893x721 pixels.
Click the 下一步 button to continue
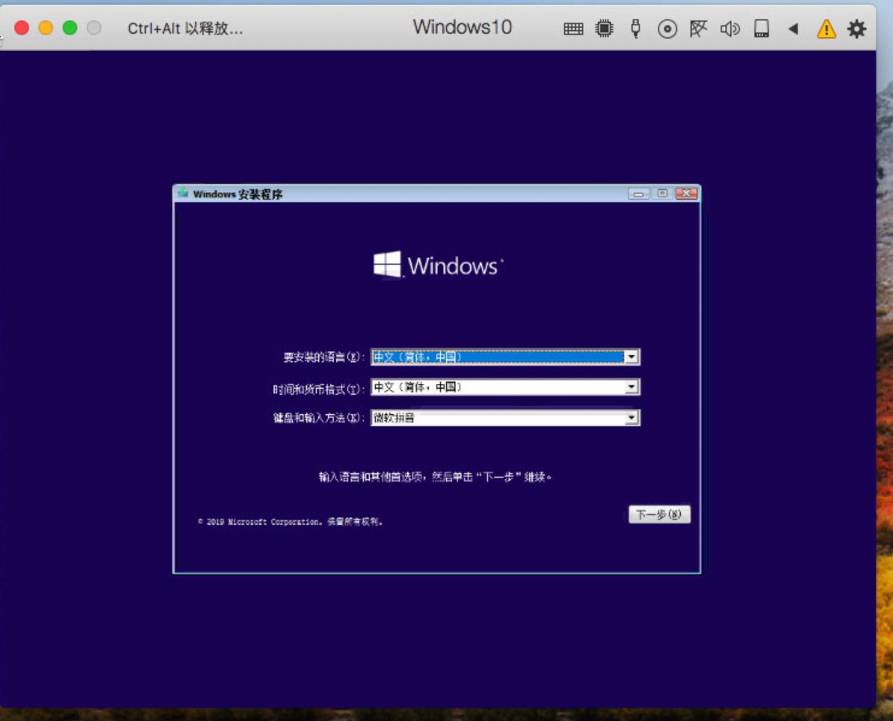click(660, 515)
